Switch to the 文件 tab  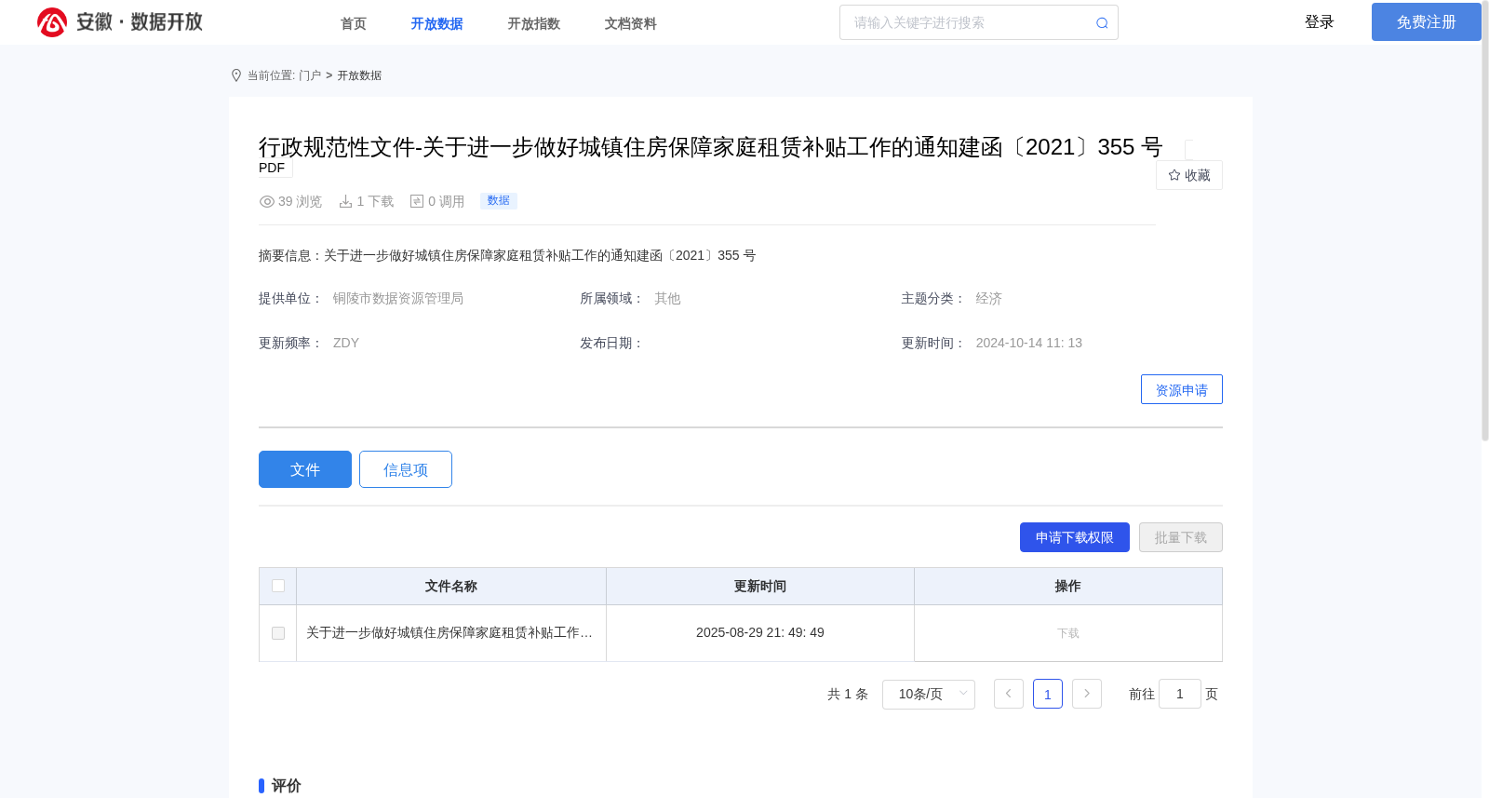coord(305,469)
